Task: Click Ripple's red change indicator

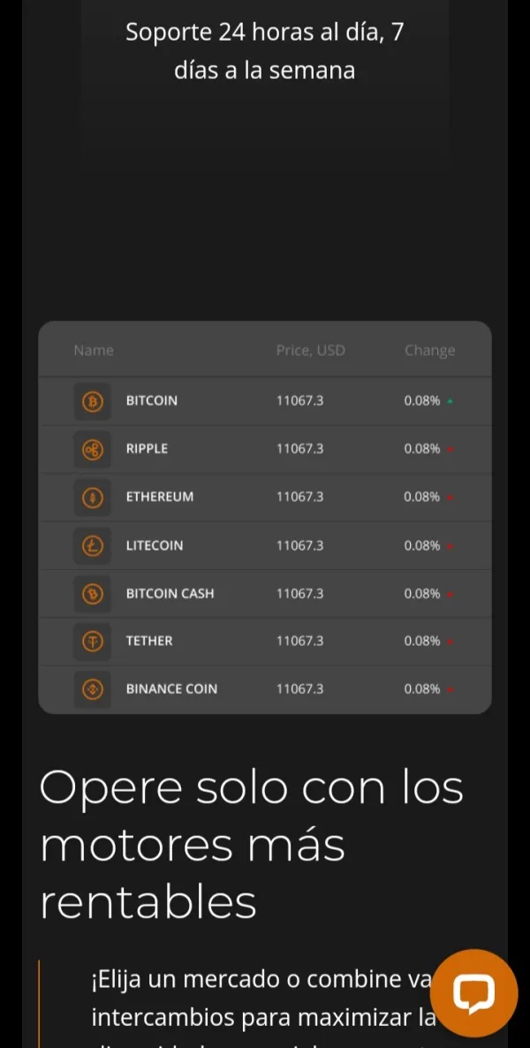Action: tap(450, 451)
